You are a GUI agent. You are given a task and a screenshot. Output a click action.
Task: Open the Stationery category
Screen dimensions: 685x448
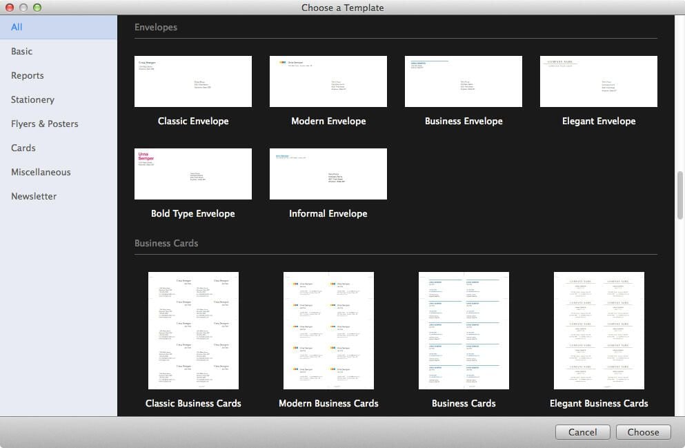coord(59,99)
